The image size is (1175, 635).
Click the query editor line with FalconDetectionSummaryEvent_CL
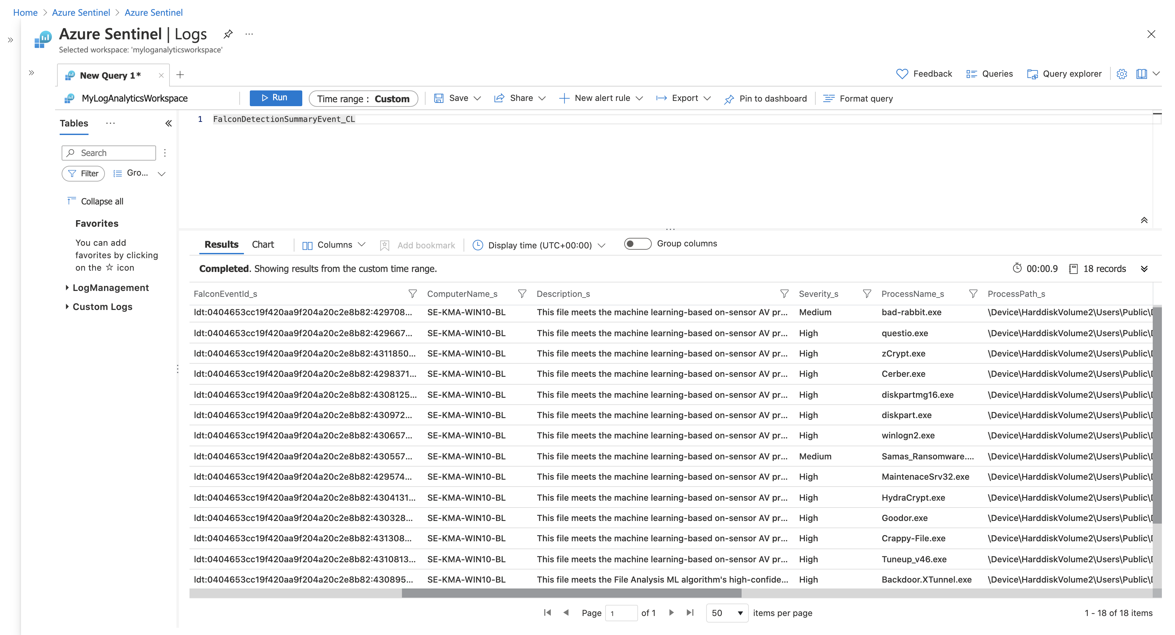pyautogui.click(x=284, y=120)
